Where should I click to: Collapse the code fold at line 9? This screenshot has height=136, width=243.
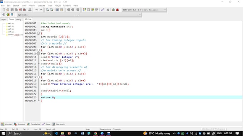pyautogui.click(x=38, y=50)
